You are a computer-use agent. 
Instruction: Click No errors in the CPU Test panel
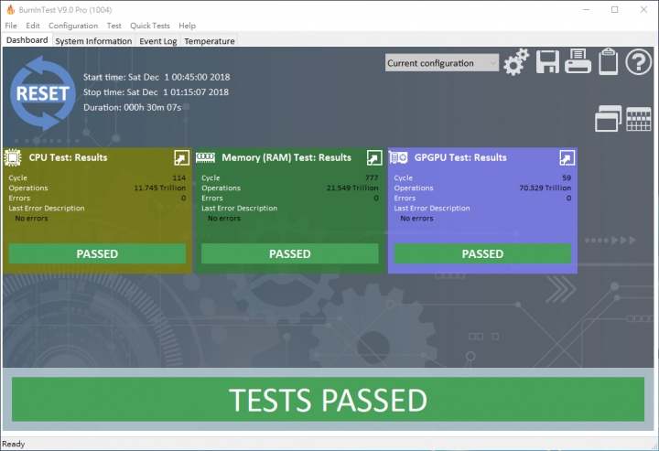pos(31,219)
